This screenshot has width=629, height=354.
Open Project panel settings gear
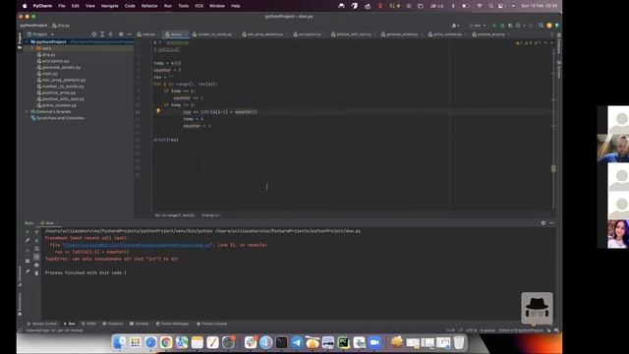coord(121,34)
